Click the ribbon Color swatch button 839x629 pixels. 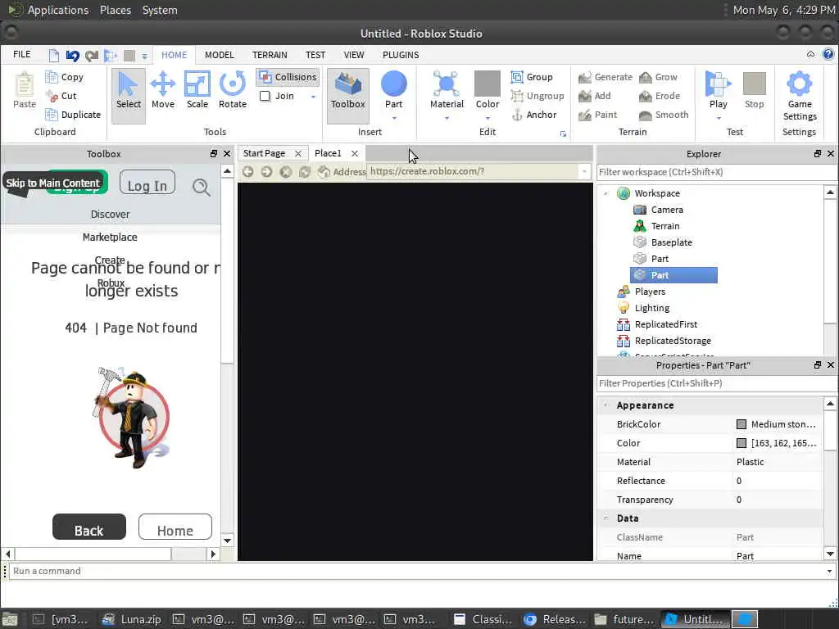coord(487,84)
